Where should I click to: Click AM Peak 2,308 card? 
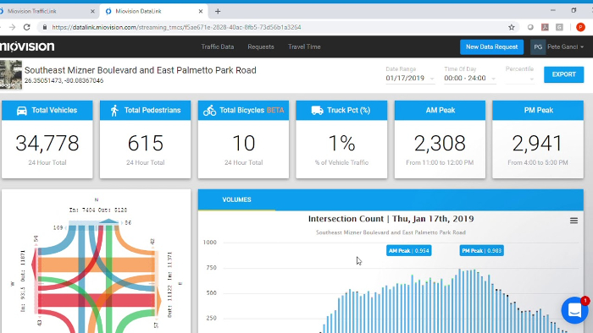pos(440,139)
